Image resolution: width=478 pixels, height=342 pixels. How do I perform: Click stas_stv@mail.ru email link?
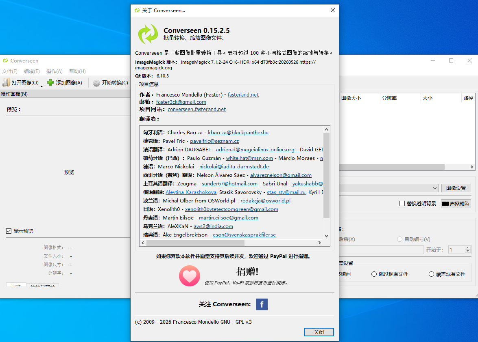click(x=286, y=192)
